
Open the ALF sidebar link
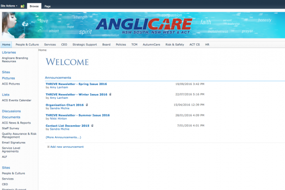pos(4,157)
